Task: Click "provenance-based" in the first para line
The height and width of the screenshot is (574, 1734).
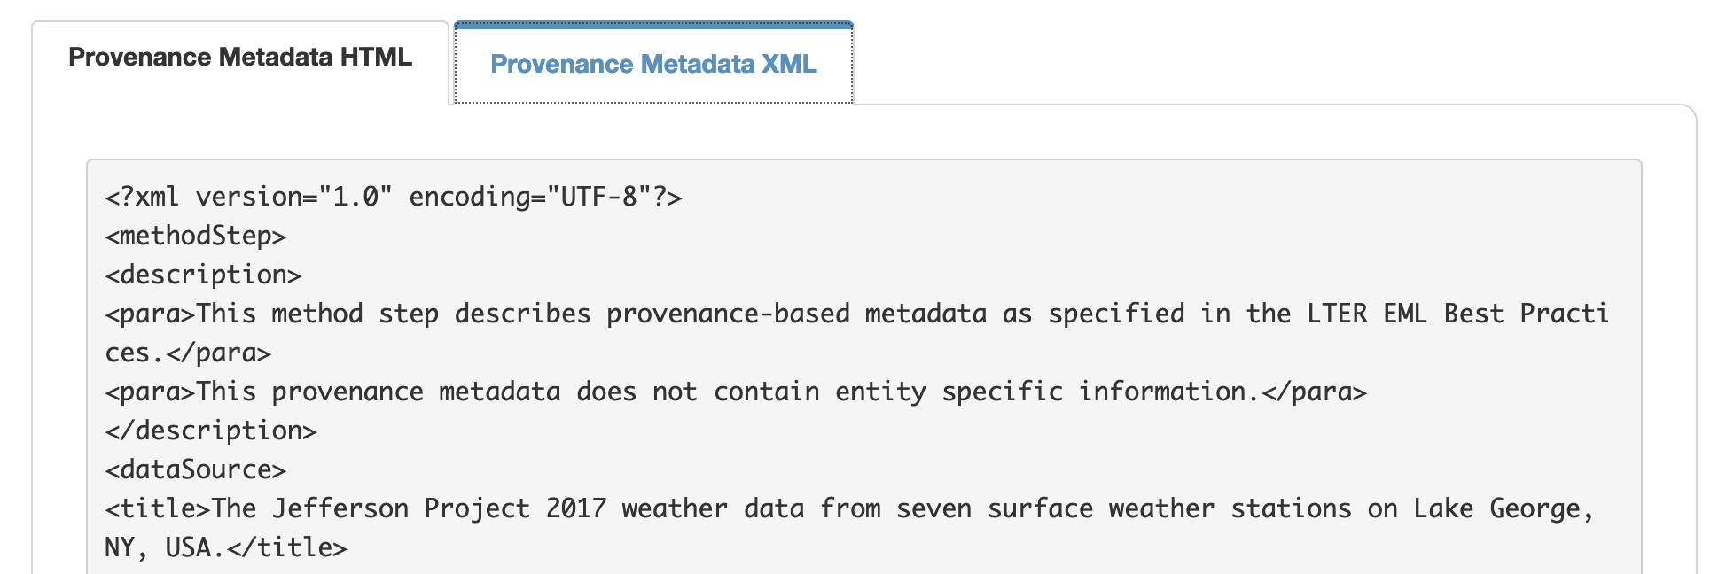Action: (728, 314)
